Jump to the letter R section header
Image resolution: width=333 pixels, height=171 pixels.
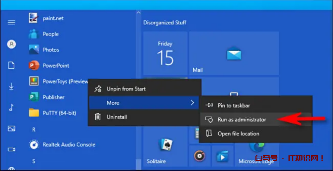(34, 130)
